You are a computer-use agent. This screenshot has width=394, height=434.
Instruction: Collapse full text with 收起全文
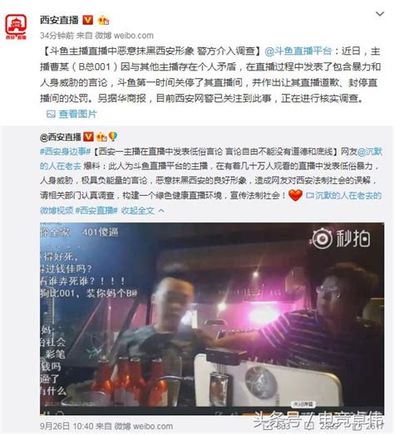point(142,211)
